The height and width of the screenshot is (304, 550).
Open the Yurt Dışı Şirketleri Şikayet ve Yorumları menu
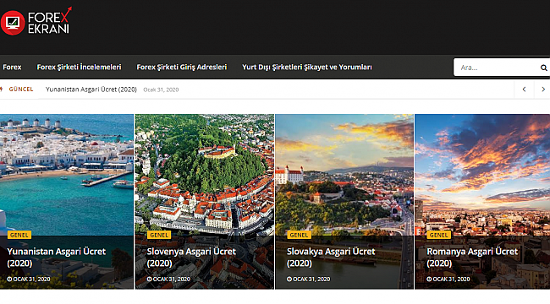tap(307, 67)
